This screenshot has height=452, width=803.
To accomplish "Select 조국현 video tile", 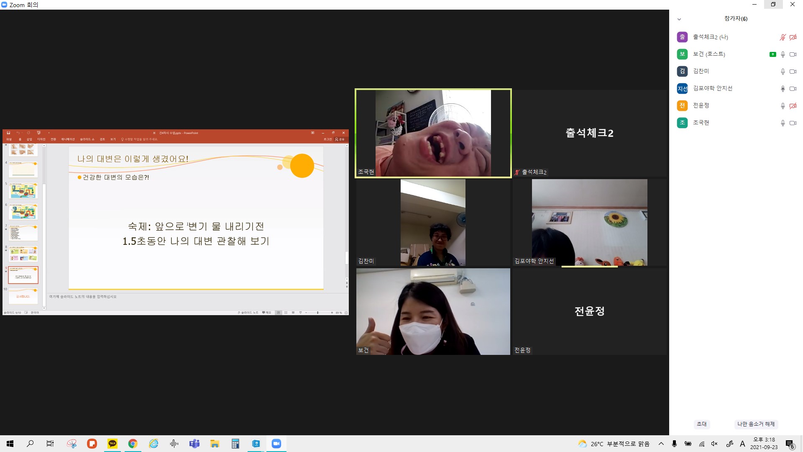I will click(x=433, y=133).
